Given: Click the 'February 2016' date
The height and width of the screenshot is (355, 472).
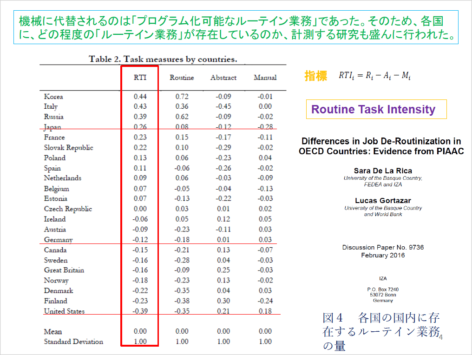Looking at the screenshot, I should click(x=383, y=256).
